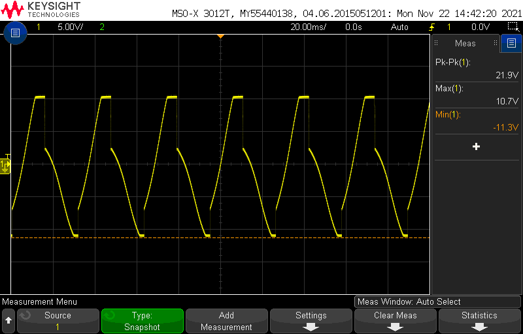
Task: Click the plus icon to add measurement
Action: (476, 147)
